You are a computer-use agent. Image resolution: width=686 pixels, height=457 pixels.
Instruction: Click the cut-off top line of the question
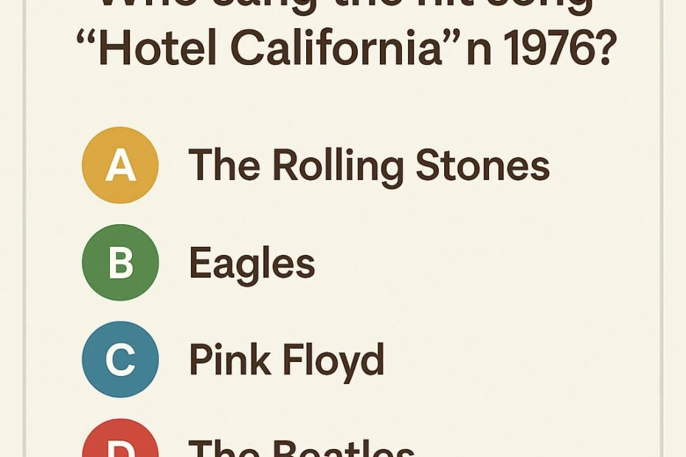(345, 6)
